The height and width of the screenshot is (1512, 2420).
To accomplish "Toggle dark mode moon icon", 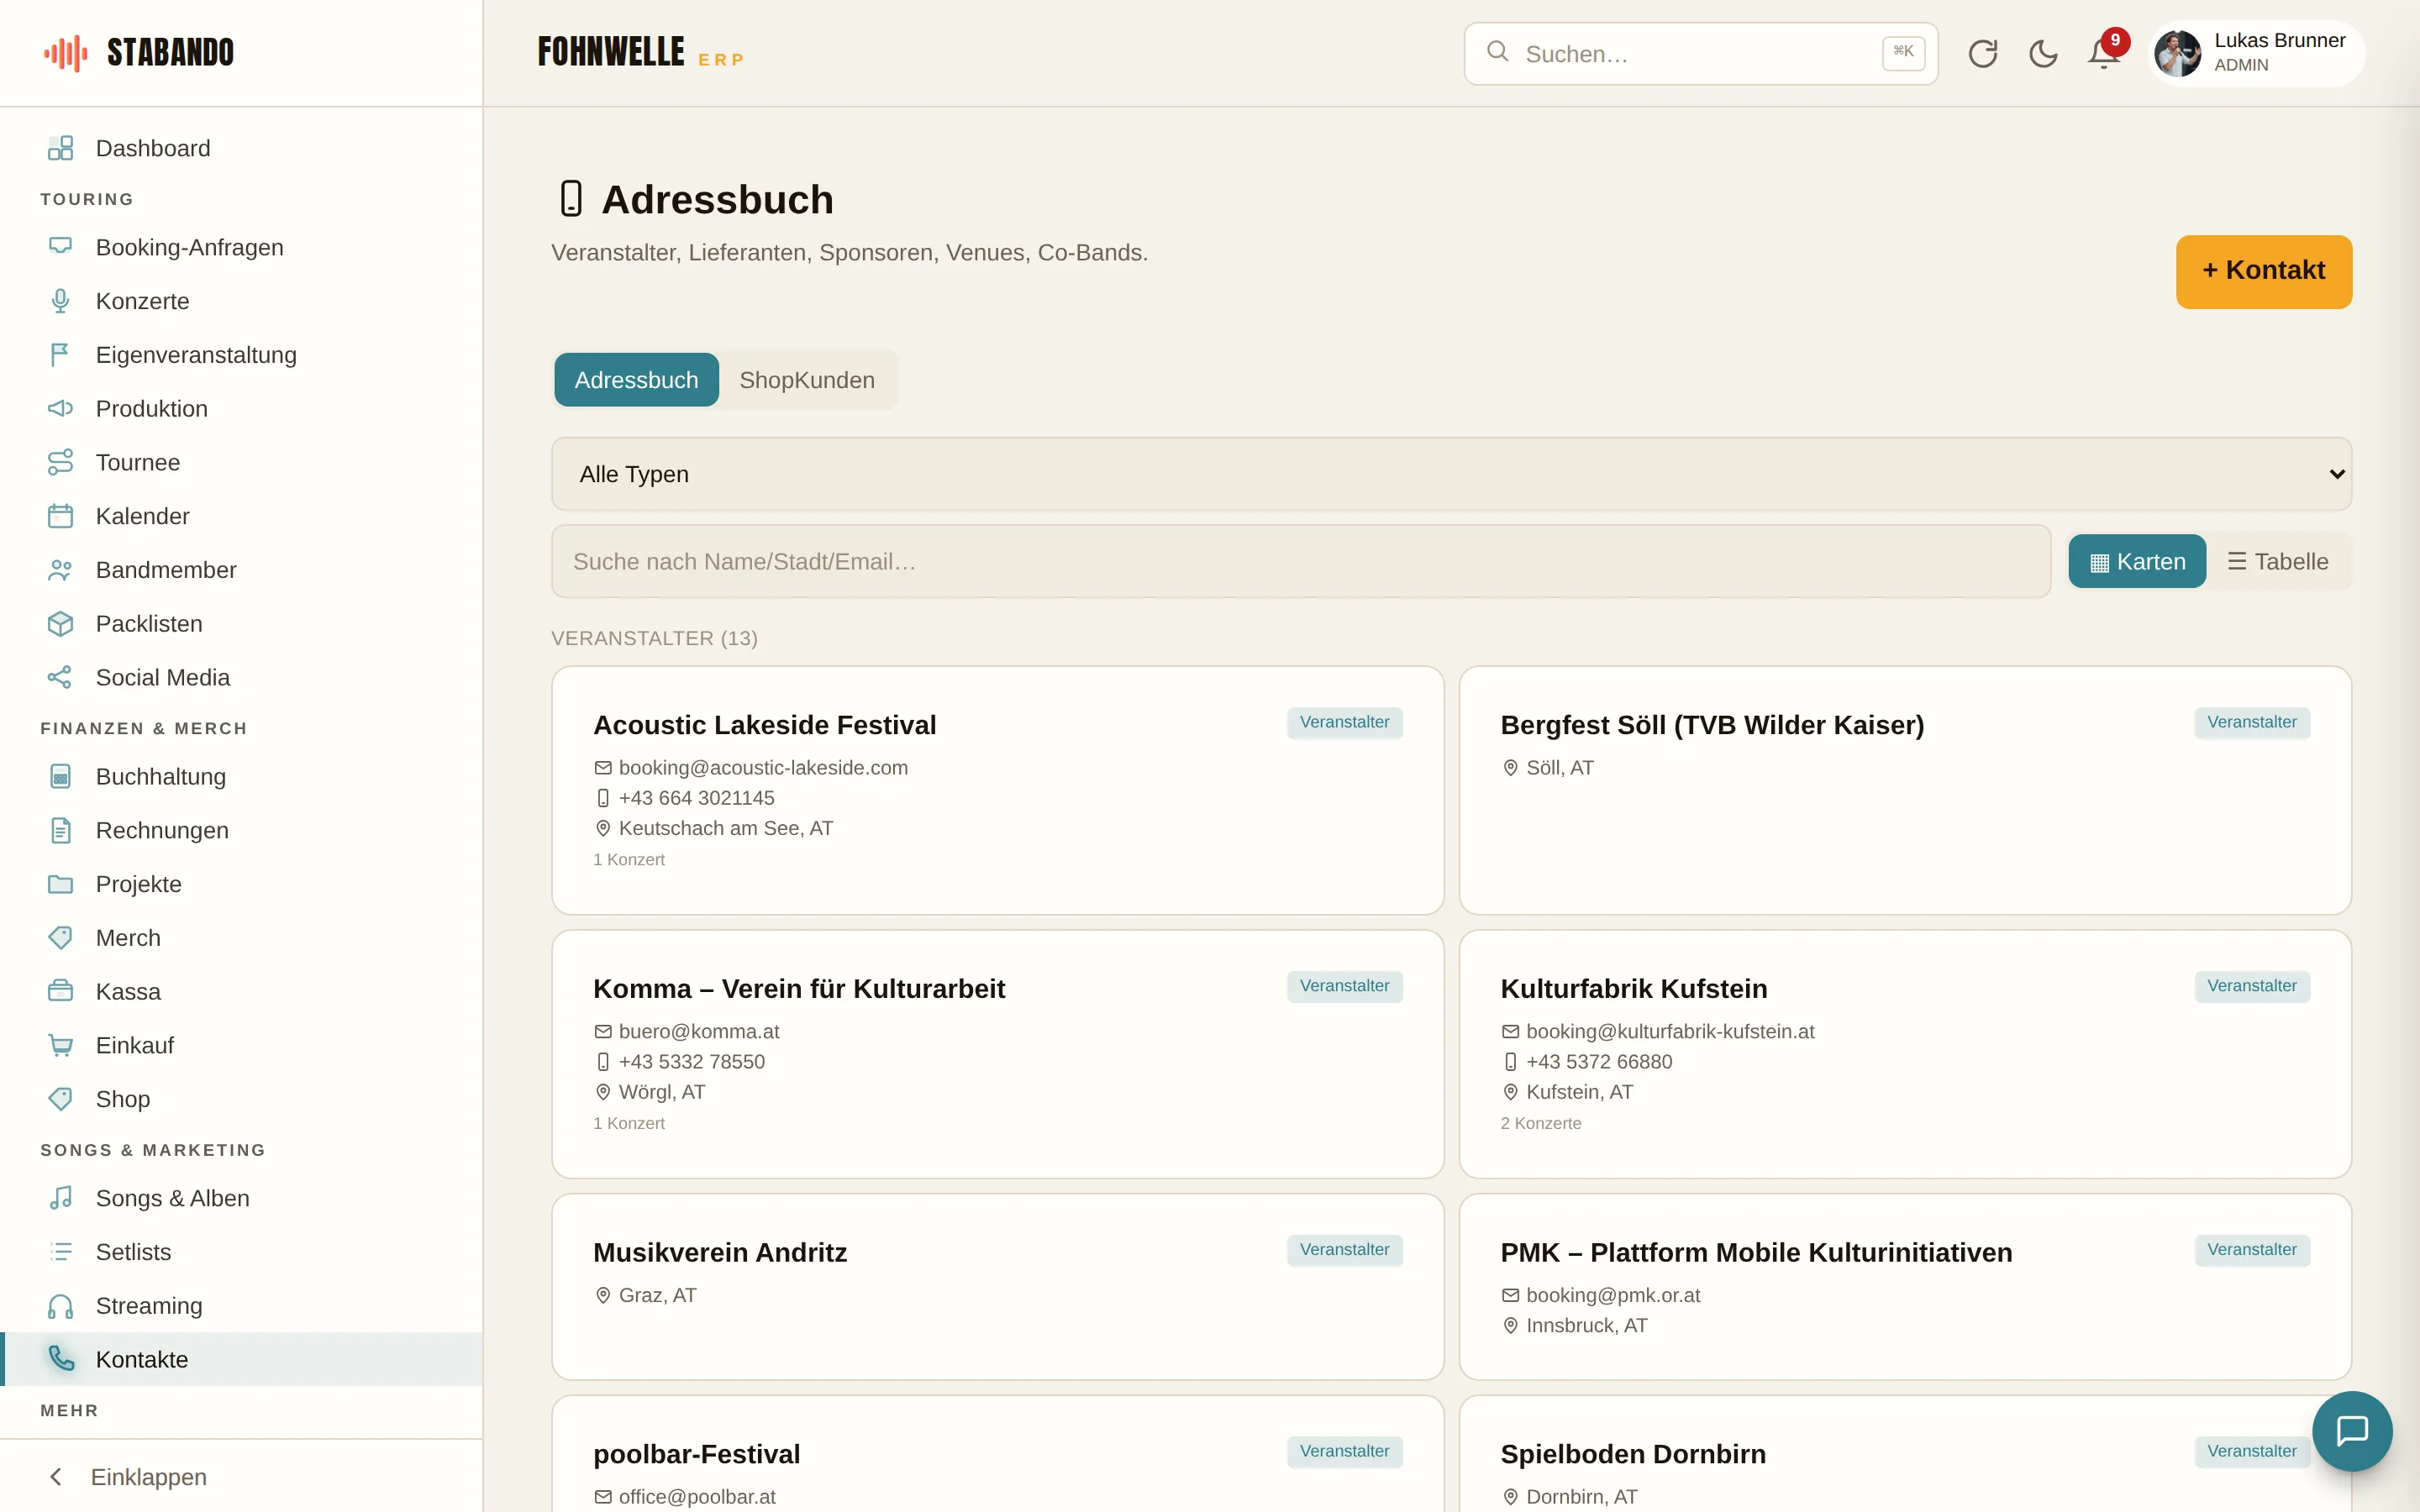I will point(2043,53).
